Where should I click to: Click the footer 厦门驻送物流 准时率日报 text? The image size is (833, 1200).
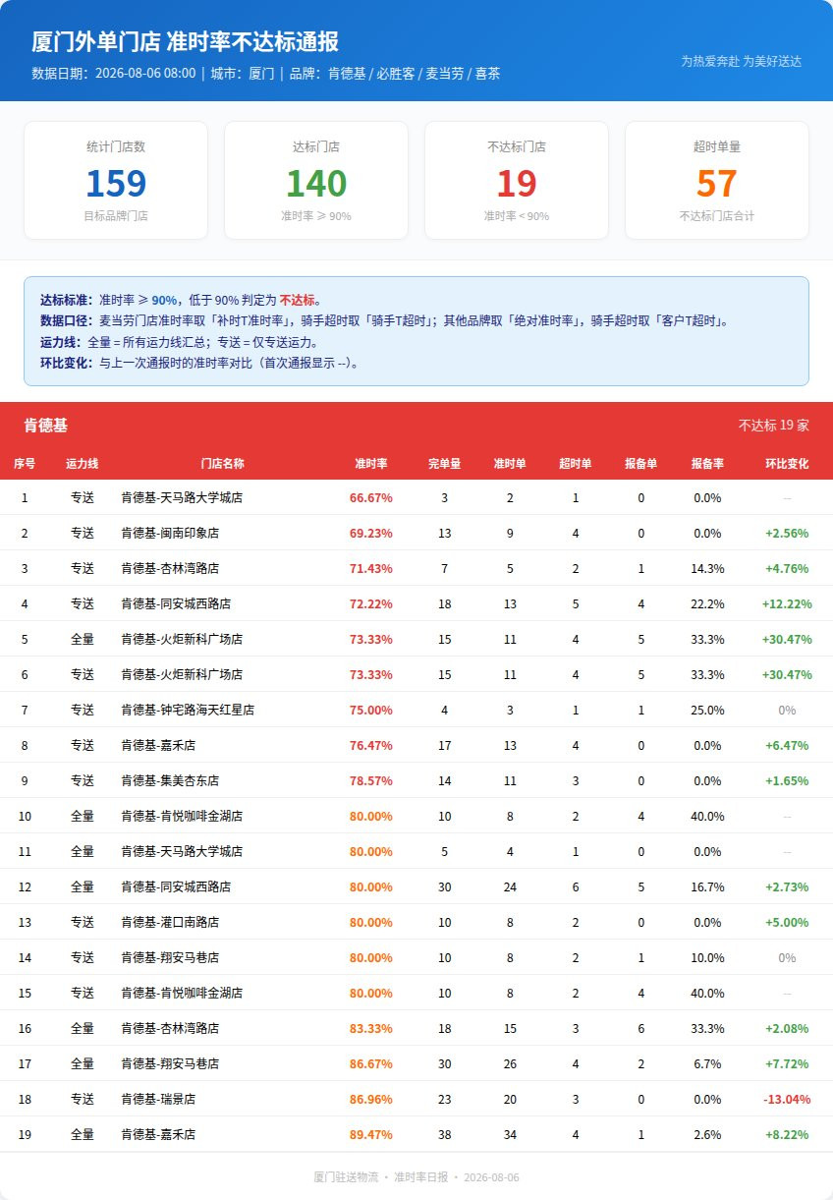(x=416, y=1176)
